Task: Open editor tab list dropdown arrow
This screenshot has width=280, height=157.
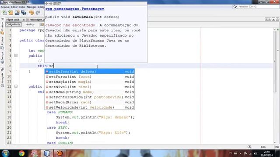Action: tap(273, 19)
